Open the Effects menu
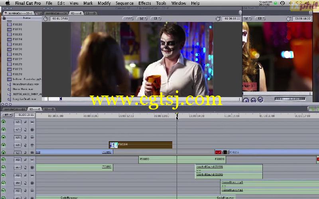The width and height of the screenshot is (319, 199). tap(145, 3)
